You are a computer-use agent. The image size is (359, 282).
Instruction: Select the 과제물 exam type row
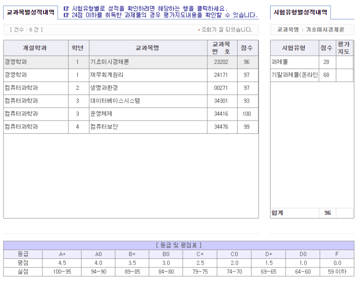pyautogui.click(x=312, y=62)
